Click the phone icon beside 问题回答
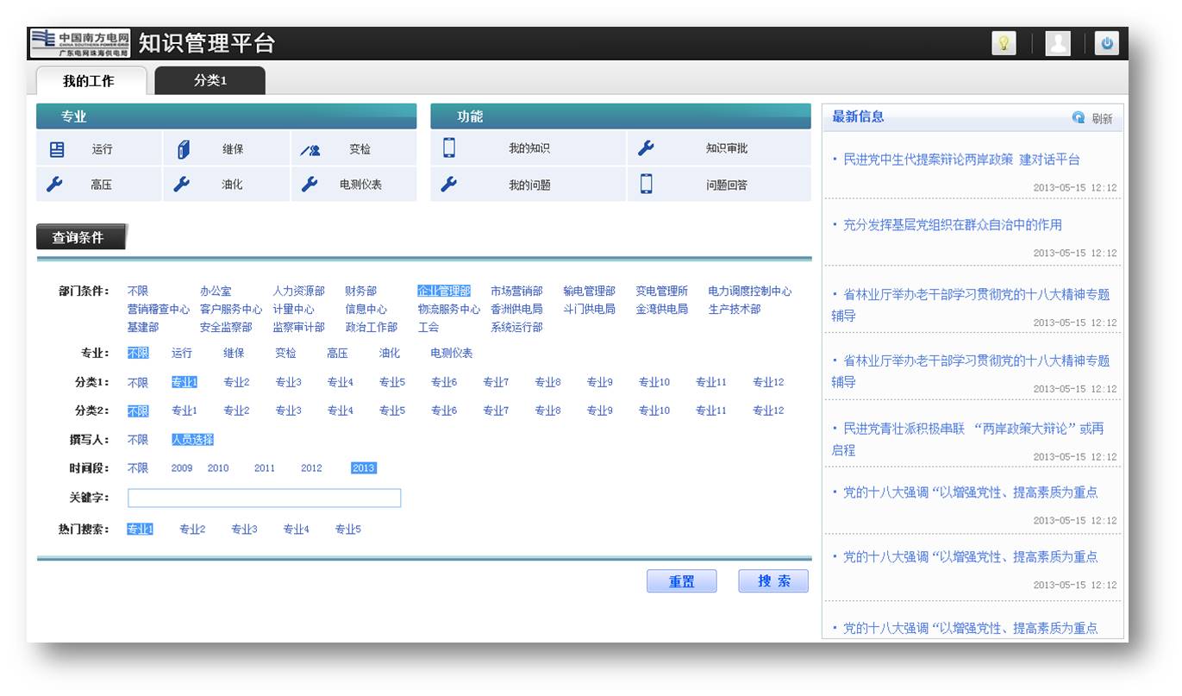The height and width of the screenshot is (696, 1182). (x=647, y=184)
